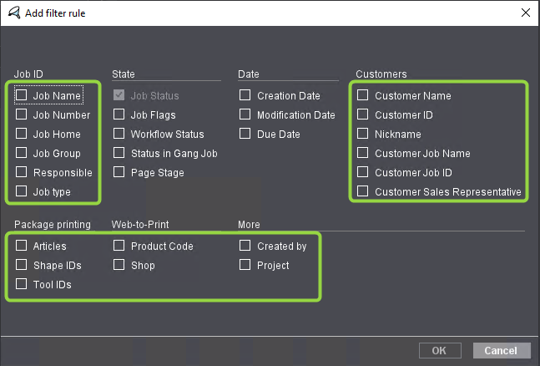Enable the Job Name checkbox

[22, 96]
